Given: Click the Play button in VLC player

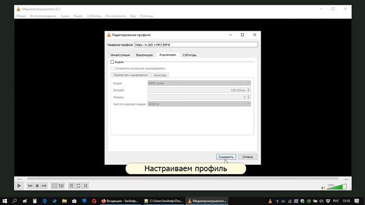Looking at the screenshot, I should click(x=19, y=186).
